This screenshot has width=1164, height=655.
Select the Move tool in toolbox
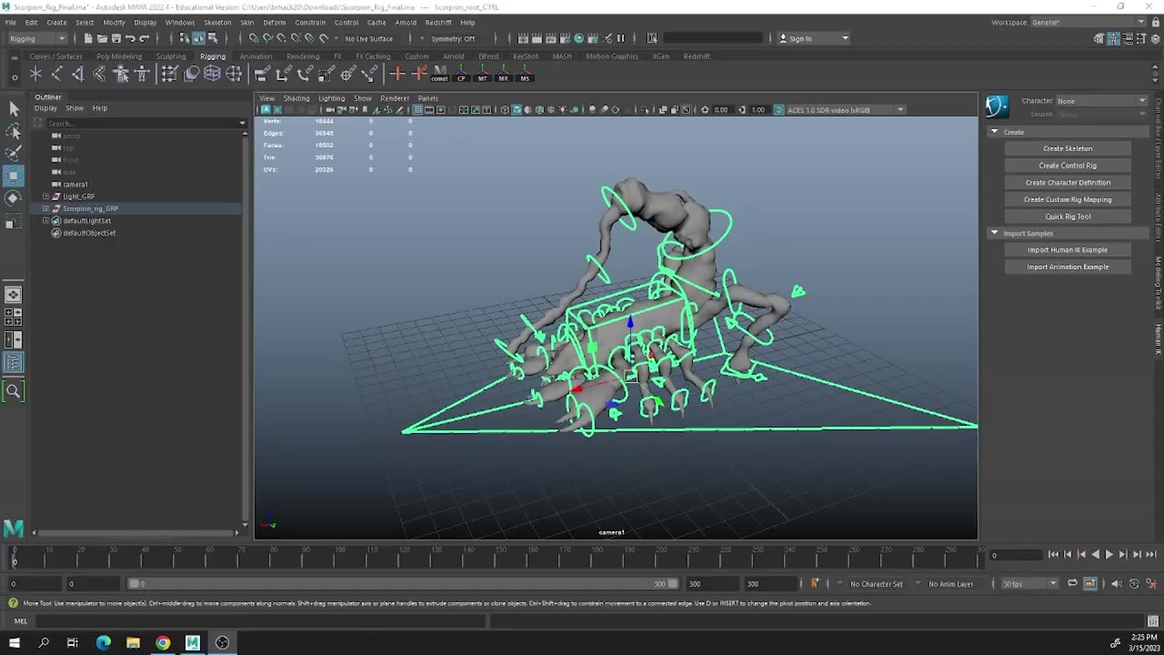click(13, 176)
